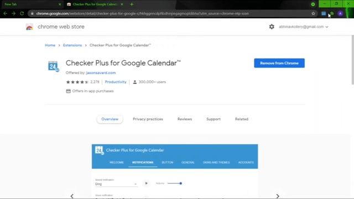This screenshot has width=354, height=199.
Task: Click the star rating of the extension
Action: click(x=77, y=82)
